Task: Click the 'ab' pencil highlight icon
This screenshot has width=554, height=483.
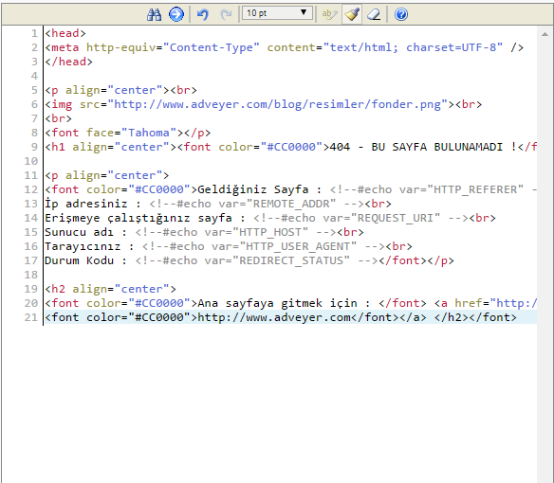Action: (x=329, y=14)
